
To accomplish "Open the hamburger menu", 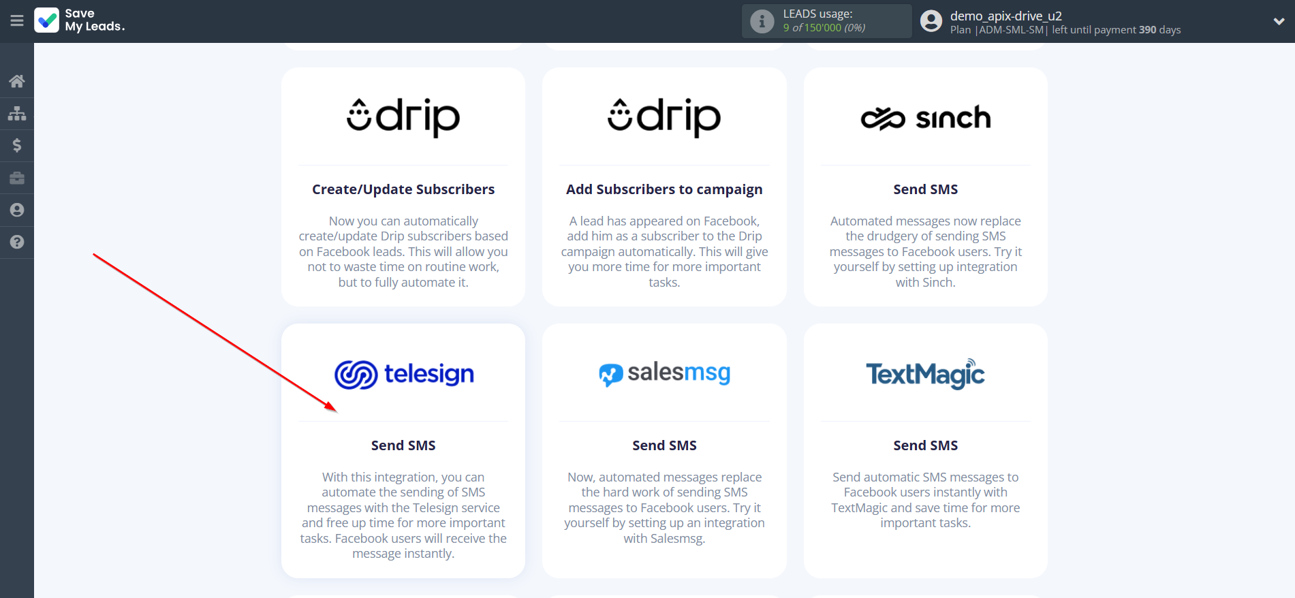I will coord(17,21).
